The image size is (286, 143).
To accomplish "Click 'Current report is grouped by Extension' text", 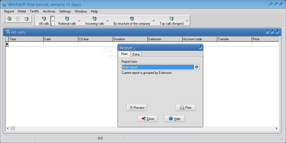I will coord(147,73).
